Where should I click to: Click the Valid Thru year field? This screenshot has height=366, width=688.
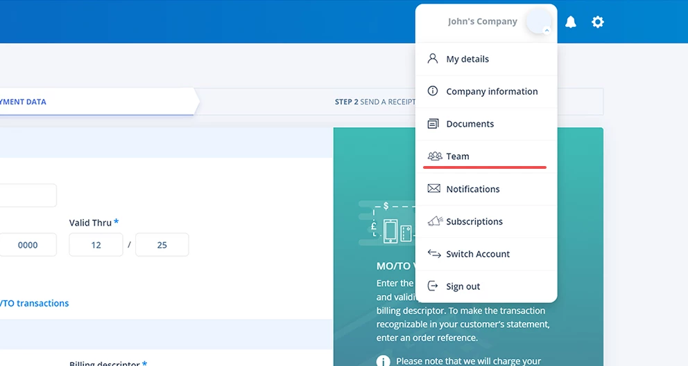pos(162,245)
